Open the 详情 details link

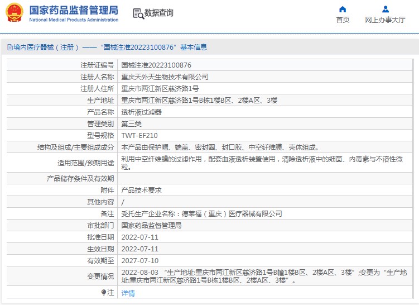[128, 293]
